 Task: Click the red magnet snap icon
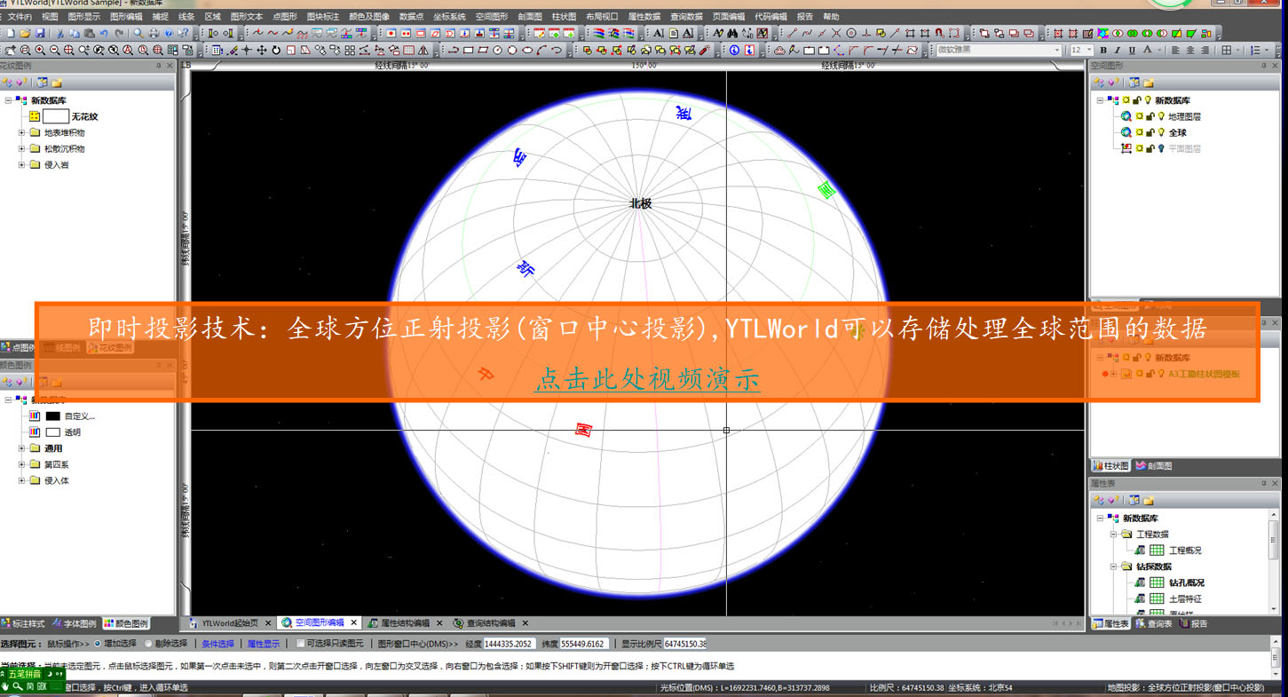[x=939, y=33]
